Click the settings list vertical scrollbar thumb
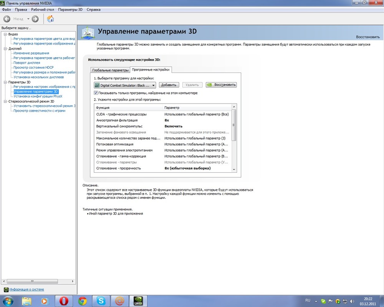384x307 pixels. (x=234, y=125)
